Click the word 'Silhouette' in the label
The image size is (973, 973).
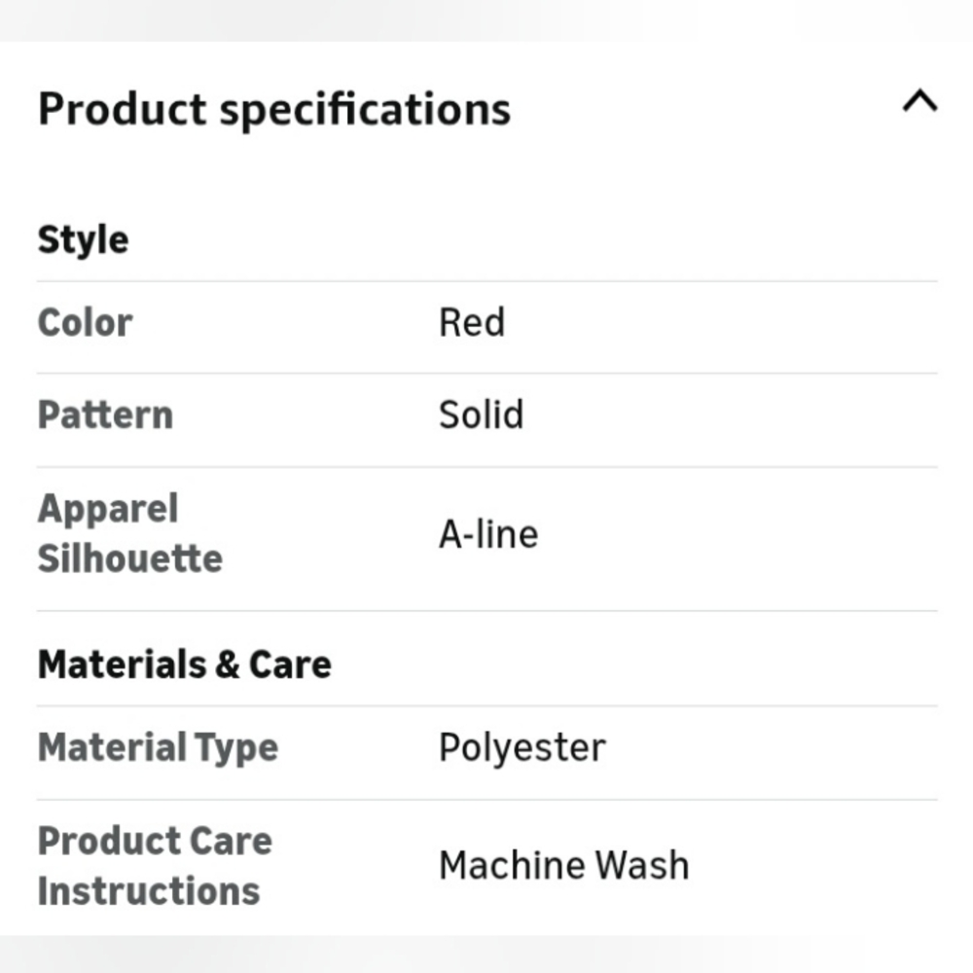point(129,559)
